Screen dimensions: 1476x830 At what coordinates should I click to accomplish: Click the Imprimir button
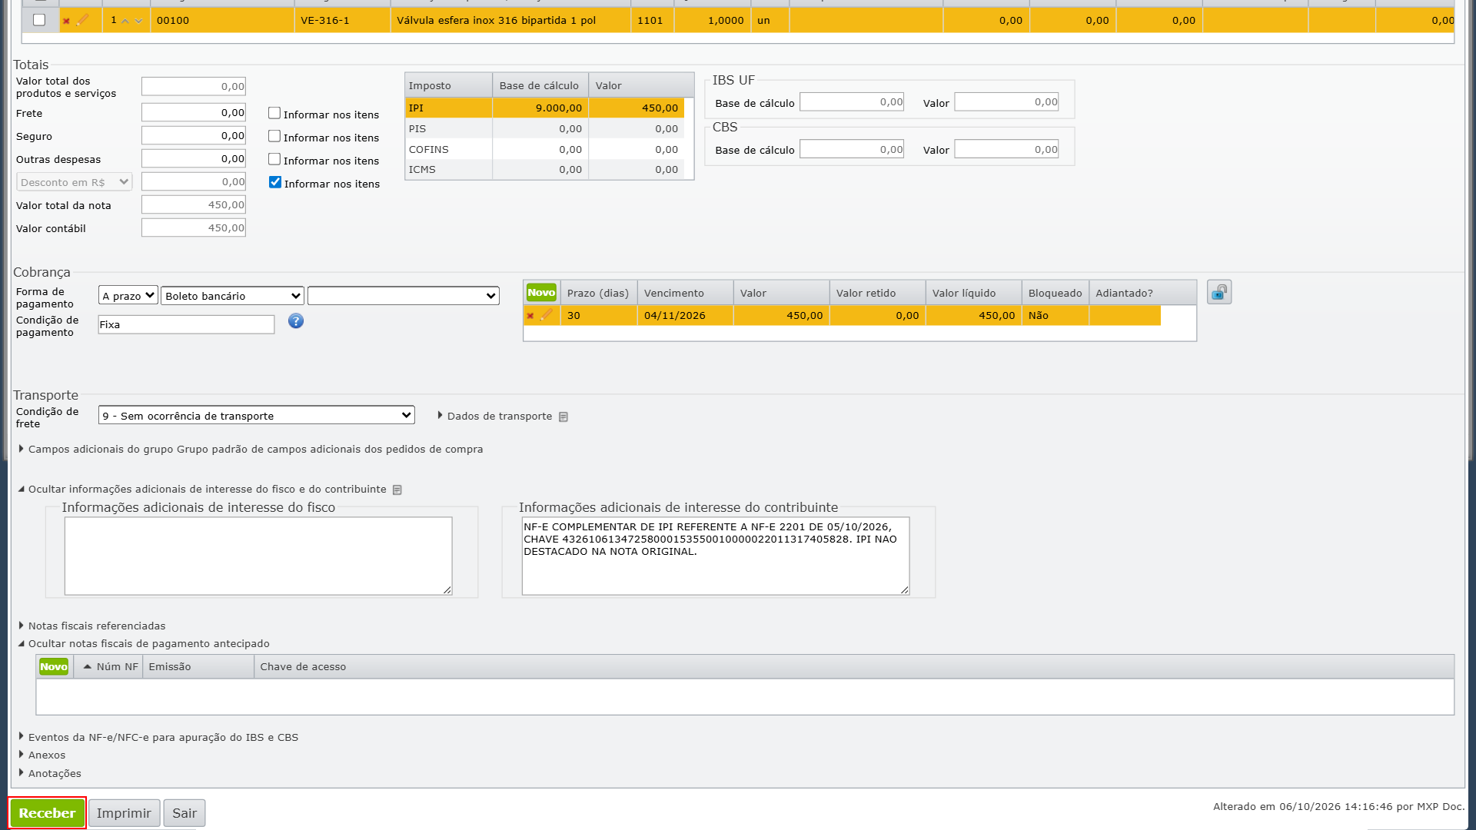124,813
